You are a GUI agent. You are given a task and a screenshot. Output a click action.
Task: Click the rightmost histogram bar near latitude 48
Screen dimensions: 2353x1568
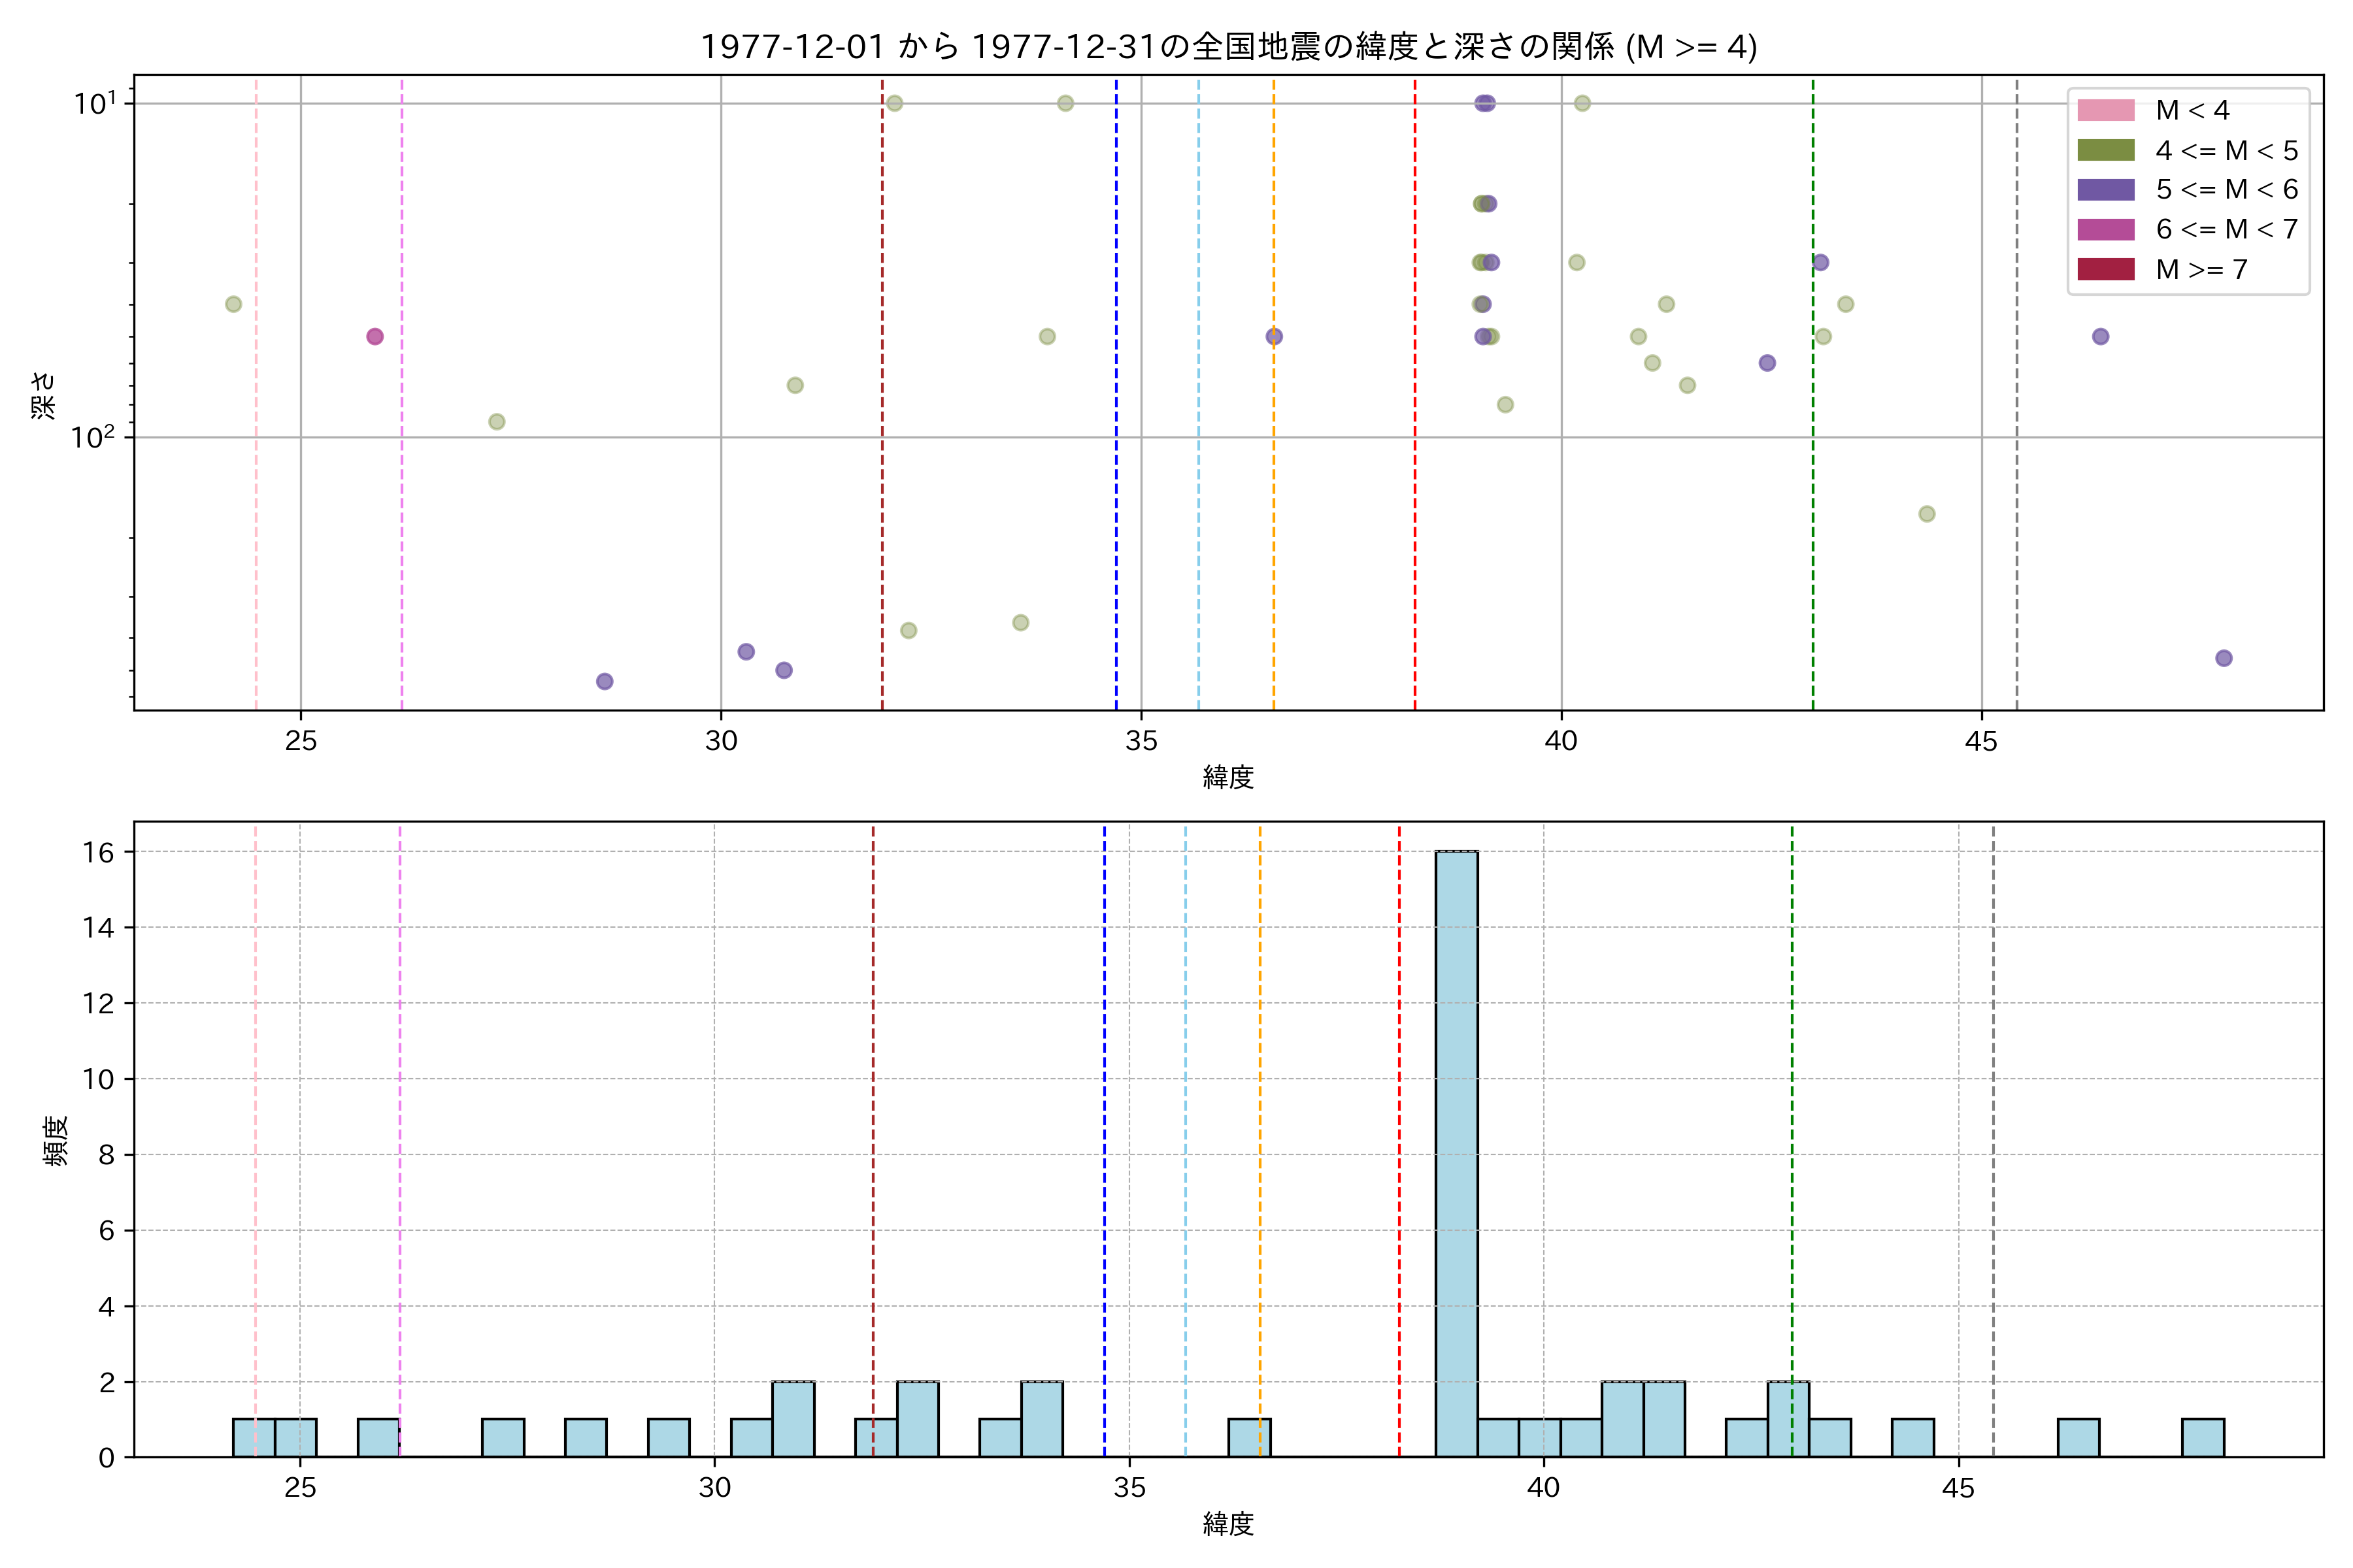[2203, 1438]
